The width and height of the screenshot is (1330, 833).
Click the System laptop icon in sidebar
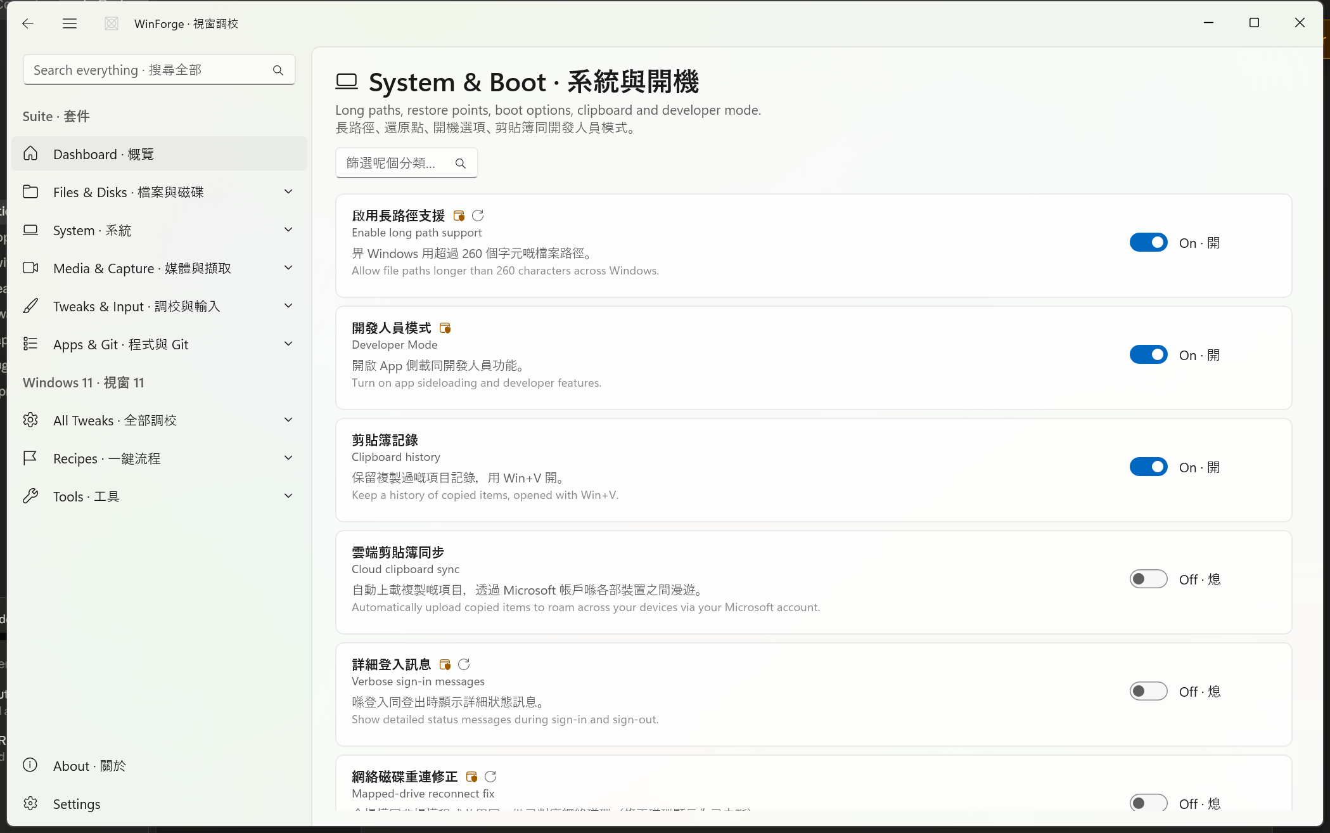click(30, 229)
